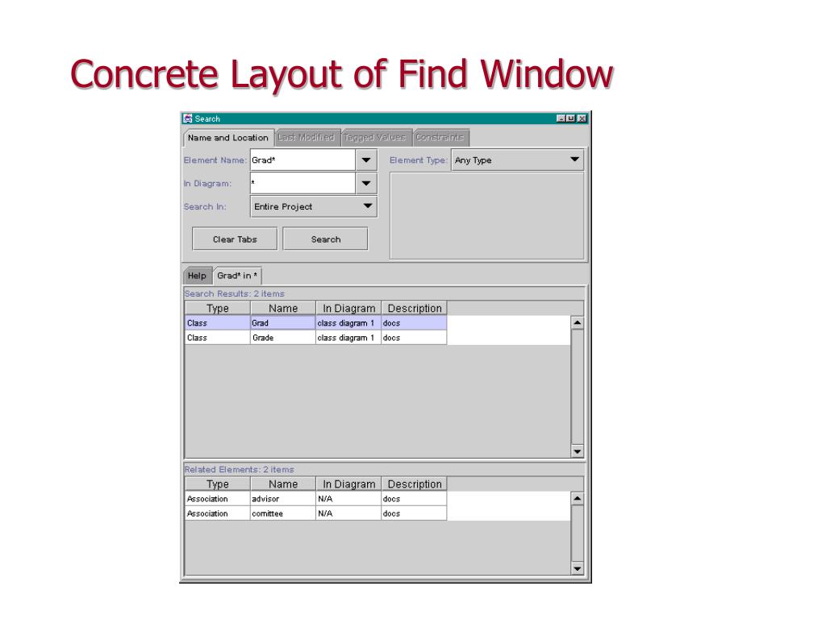Viewport: 826px width, 619px height.
Task: Select the Help results tab
Action: pyautogui.click(x=197, y=276)
